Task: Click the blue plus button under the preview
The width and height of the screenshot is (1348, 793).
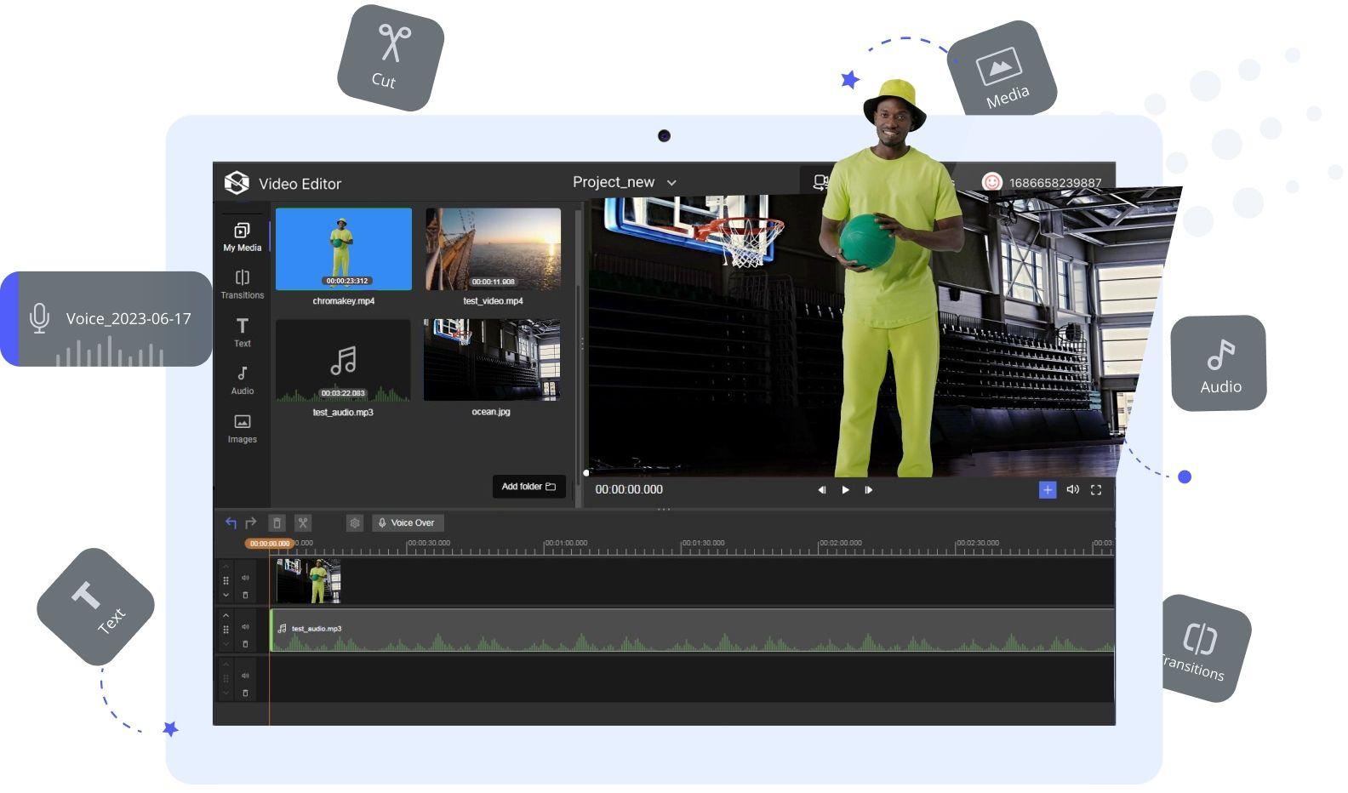Action: click(1048, 490)
